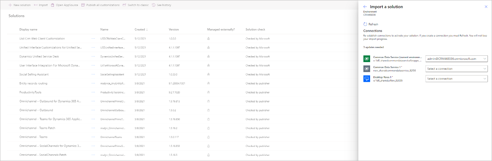
Task: Open Omnichannel – Outbound for Dynamics 365 solution
Action: [50, 101]
